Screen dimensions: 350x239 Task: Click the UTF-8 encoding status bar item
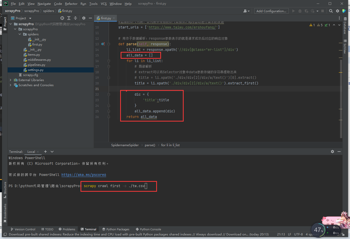click(298, 234)
